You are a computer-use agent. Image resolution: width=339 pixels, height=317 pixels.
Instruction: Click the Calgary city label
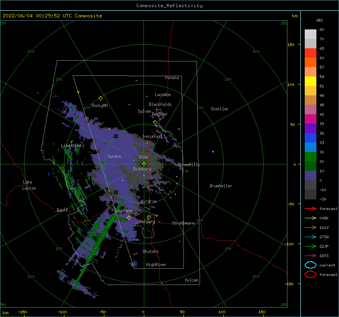tap(147, 222)
